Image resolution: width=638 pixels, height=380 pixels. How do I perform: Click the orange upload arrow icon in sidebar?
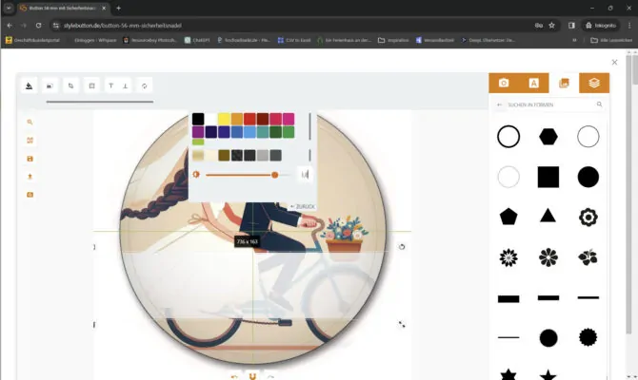pos(30,177)
